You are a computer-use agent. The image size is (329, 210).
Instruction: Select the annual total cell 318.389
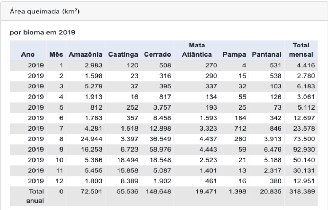[x=302, y=192]
